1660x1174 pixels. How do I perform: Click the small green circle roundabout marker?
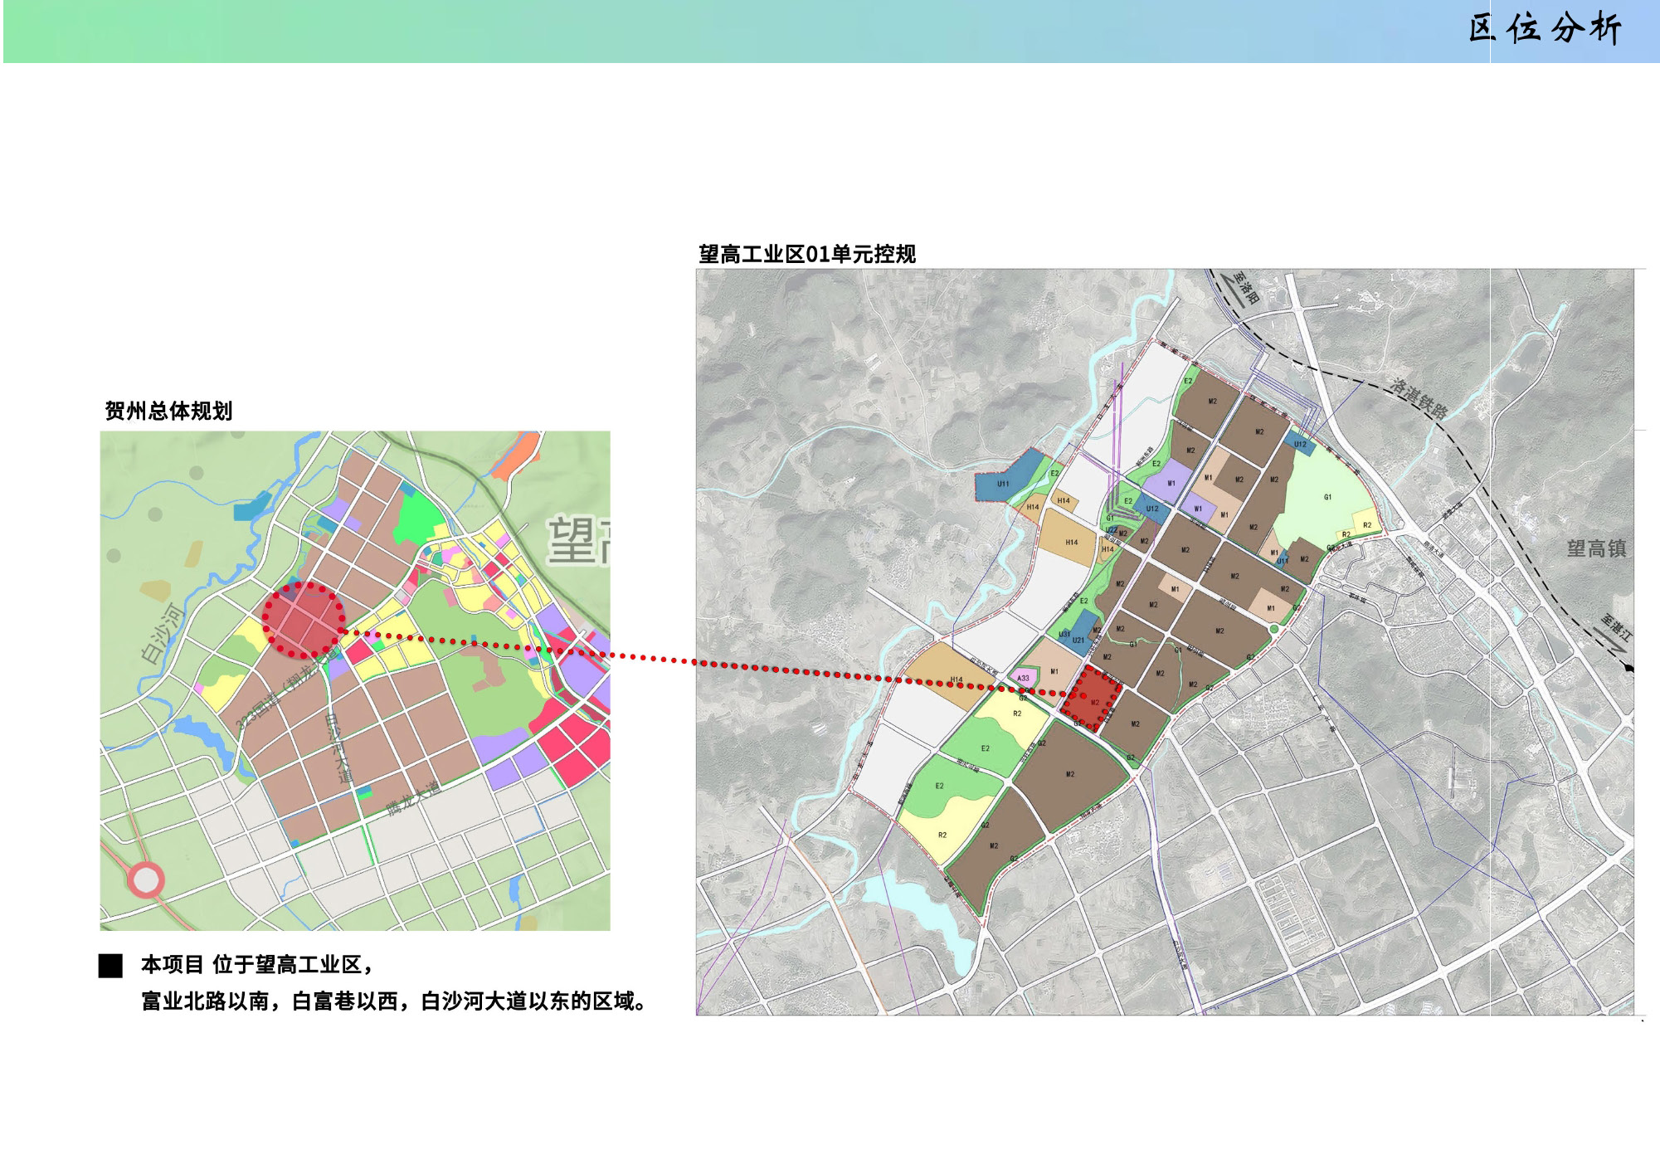point(1273,630)
